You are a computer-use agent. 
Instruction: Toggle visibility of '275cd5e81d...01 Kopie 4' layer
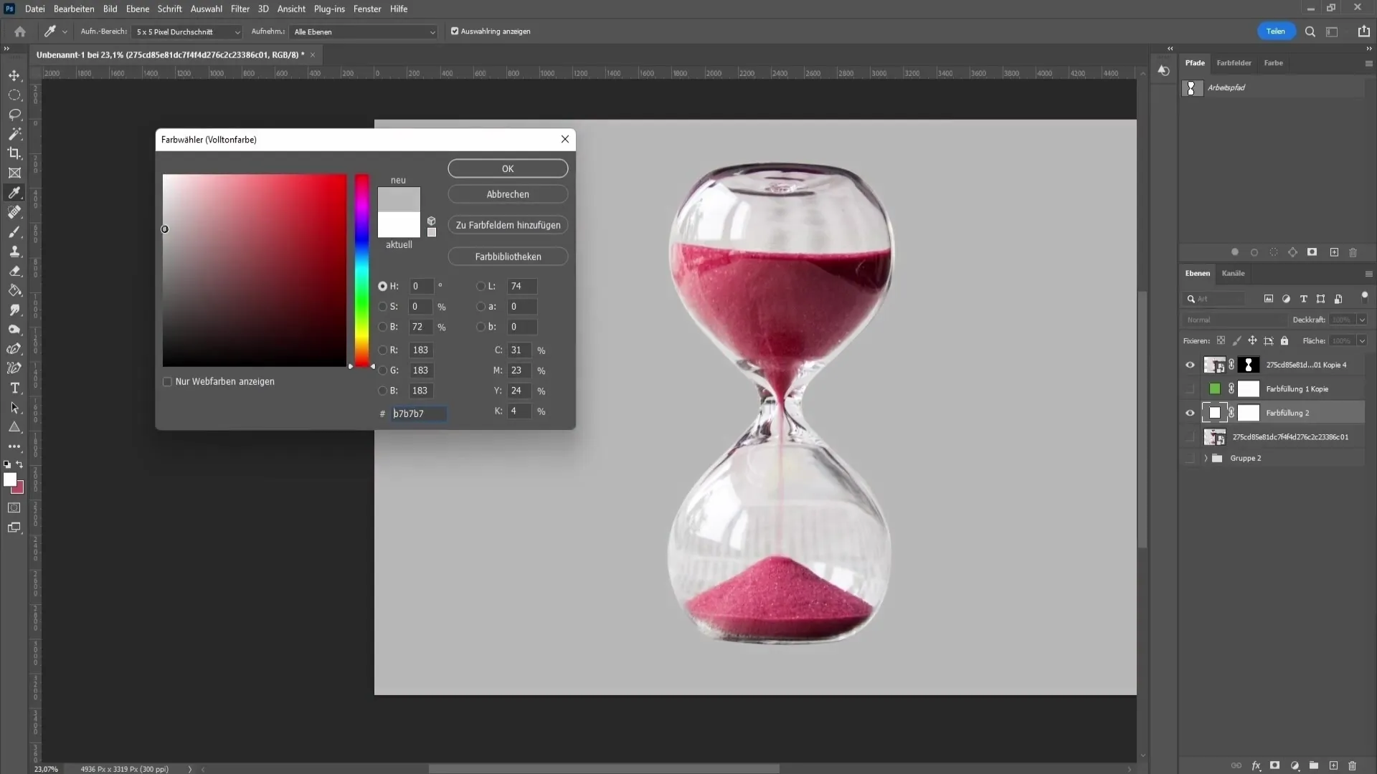1190,365
